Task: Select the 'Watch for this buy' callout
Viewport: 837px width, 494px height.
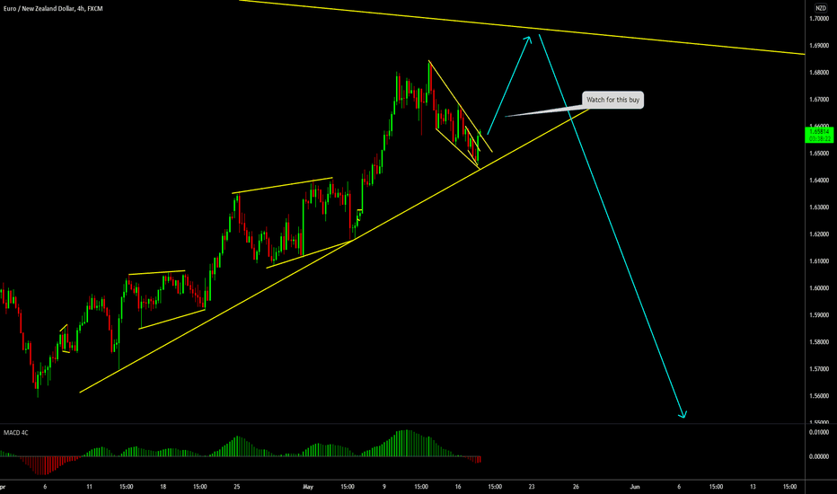Action: click(612, 100)
